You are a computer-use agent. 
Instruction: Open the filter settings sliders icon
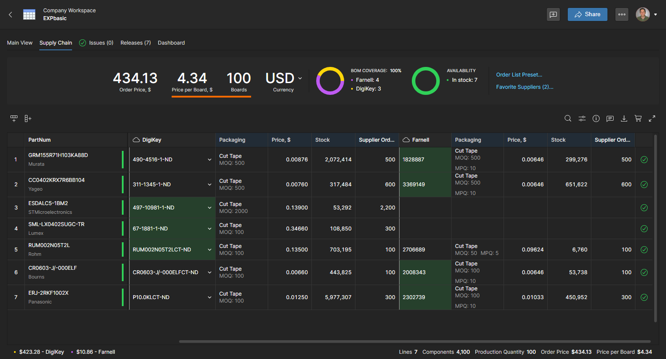click(582, 119)
